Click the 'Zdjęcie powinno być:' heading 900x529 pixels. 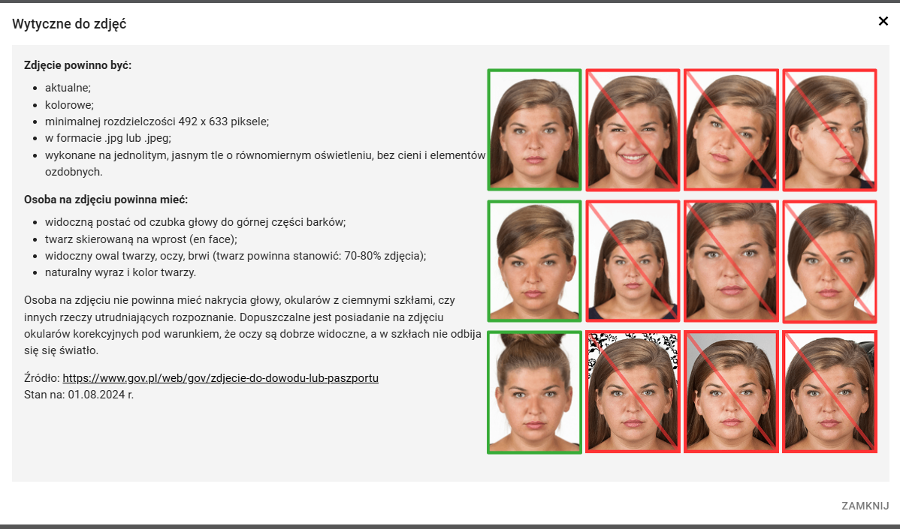77,65
